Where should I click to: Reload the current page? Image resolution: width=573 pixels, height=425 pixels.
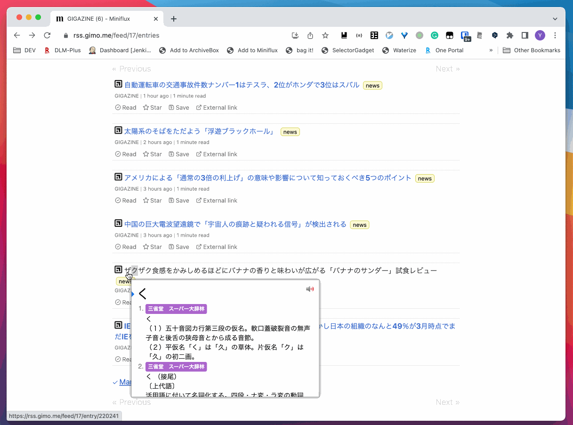tap(47, 35)
